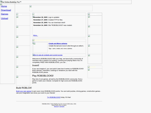Click the Try ROBOBLOCKS link

[x=54, y=97]
